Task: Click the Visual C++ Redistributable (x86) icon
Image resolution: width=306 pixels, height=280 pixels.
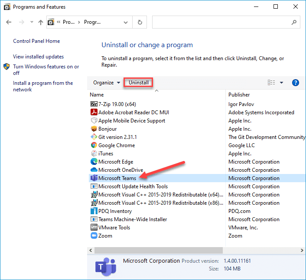Action: [94, 203]
